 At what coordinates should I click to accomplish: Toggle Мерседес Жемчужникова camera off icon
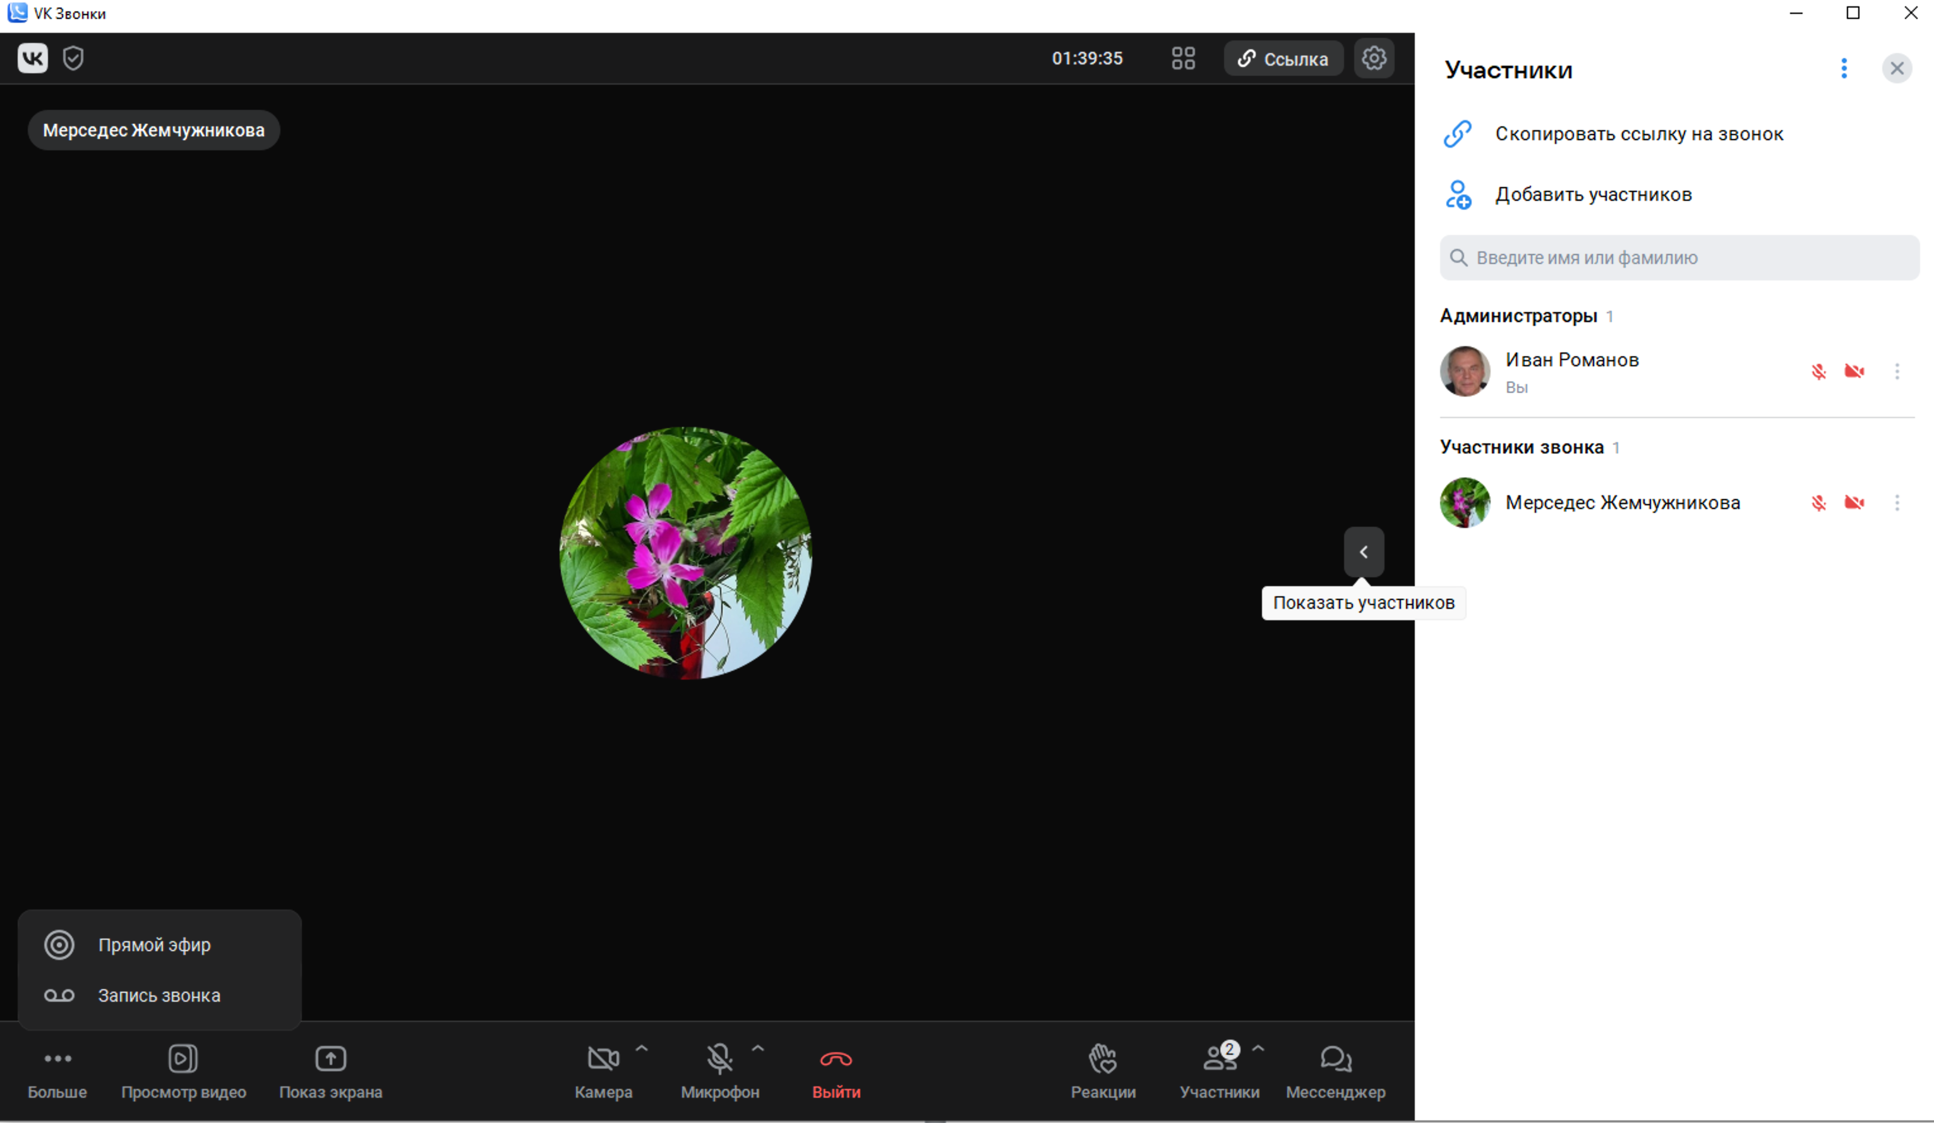(1853, 503)
